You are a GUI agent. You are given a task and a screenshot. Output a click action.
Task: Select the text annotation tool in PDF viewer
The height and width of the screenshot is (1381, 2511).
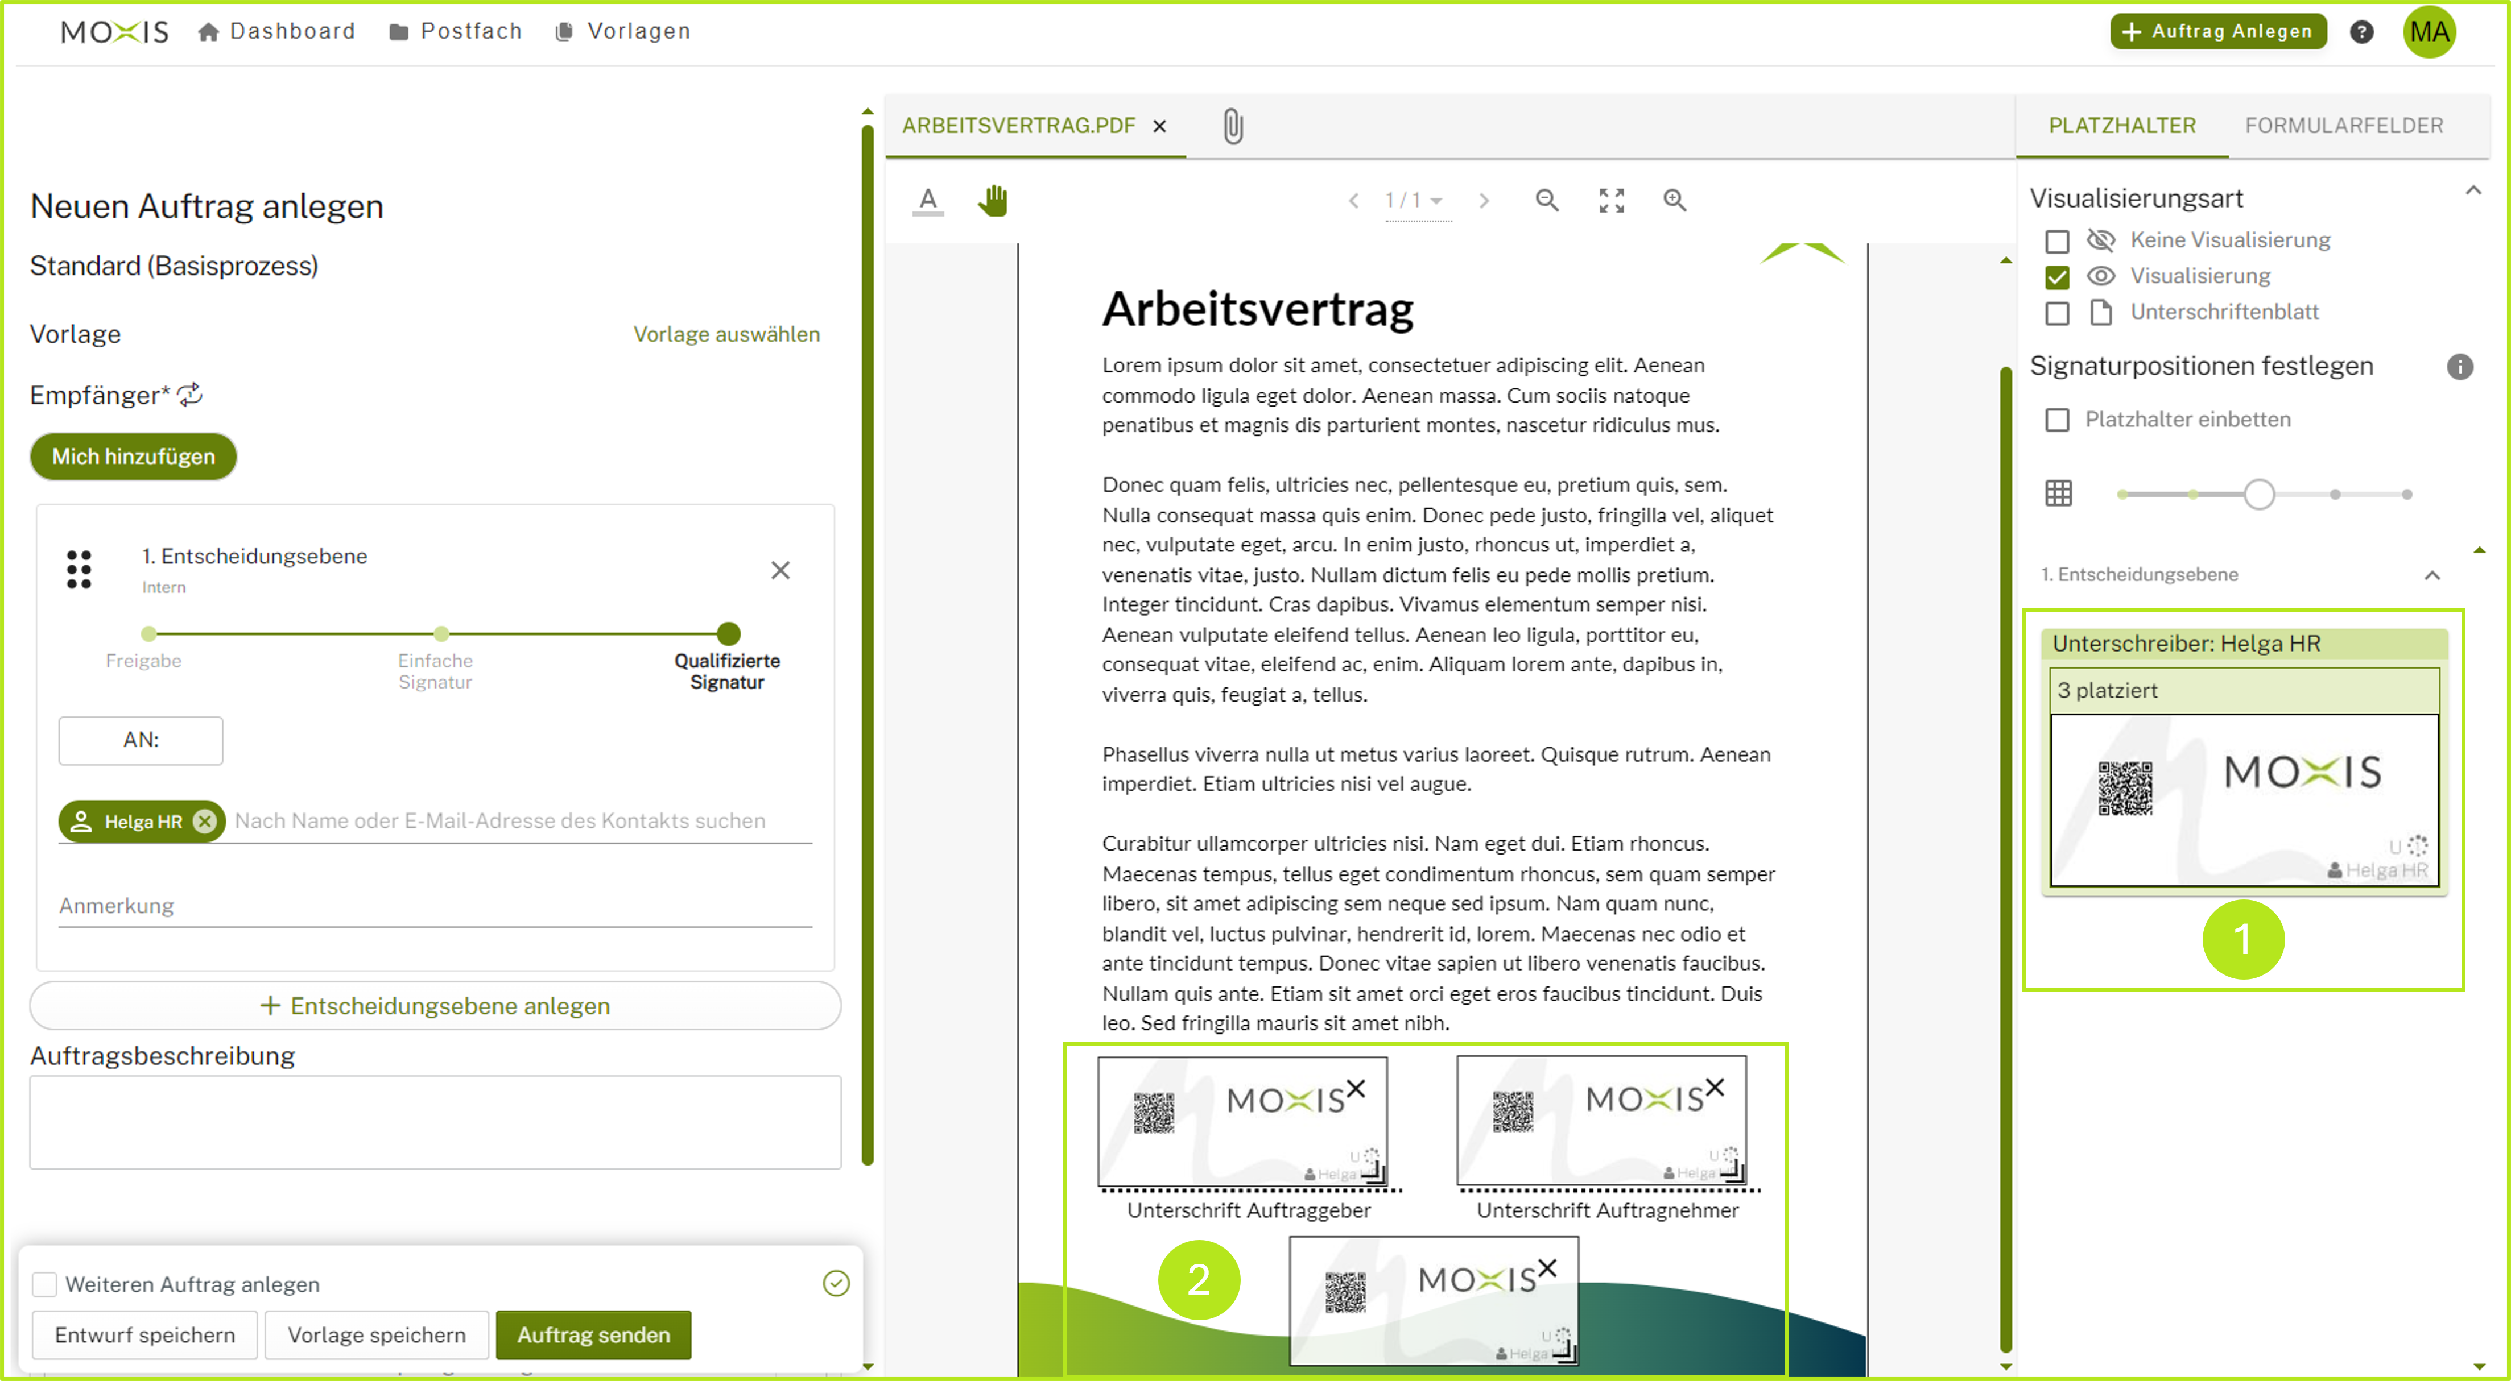(x=928, y=200)
